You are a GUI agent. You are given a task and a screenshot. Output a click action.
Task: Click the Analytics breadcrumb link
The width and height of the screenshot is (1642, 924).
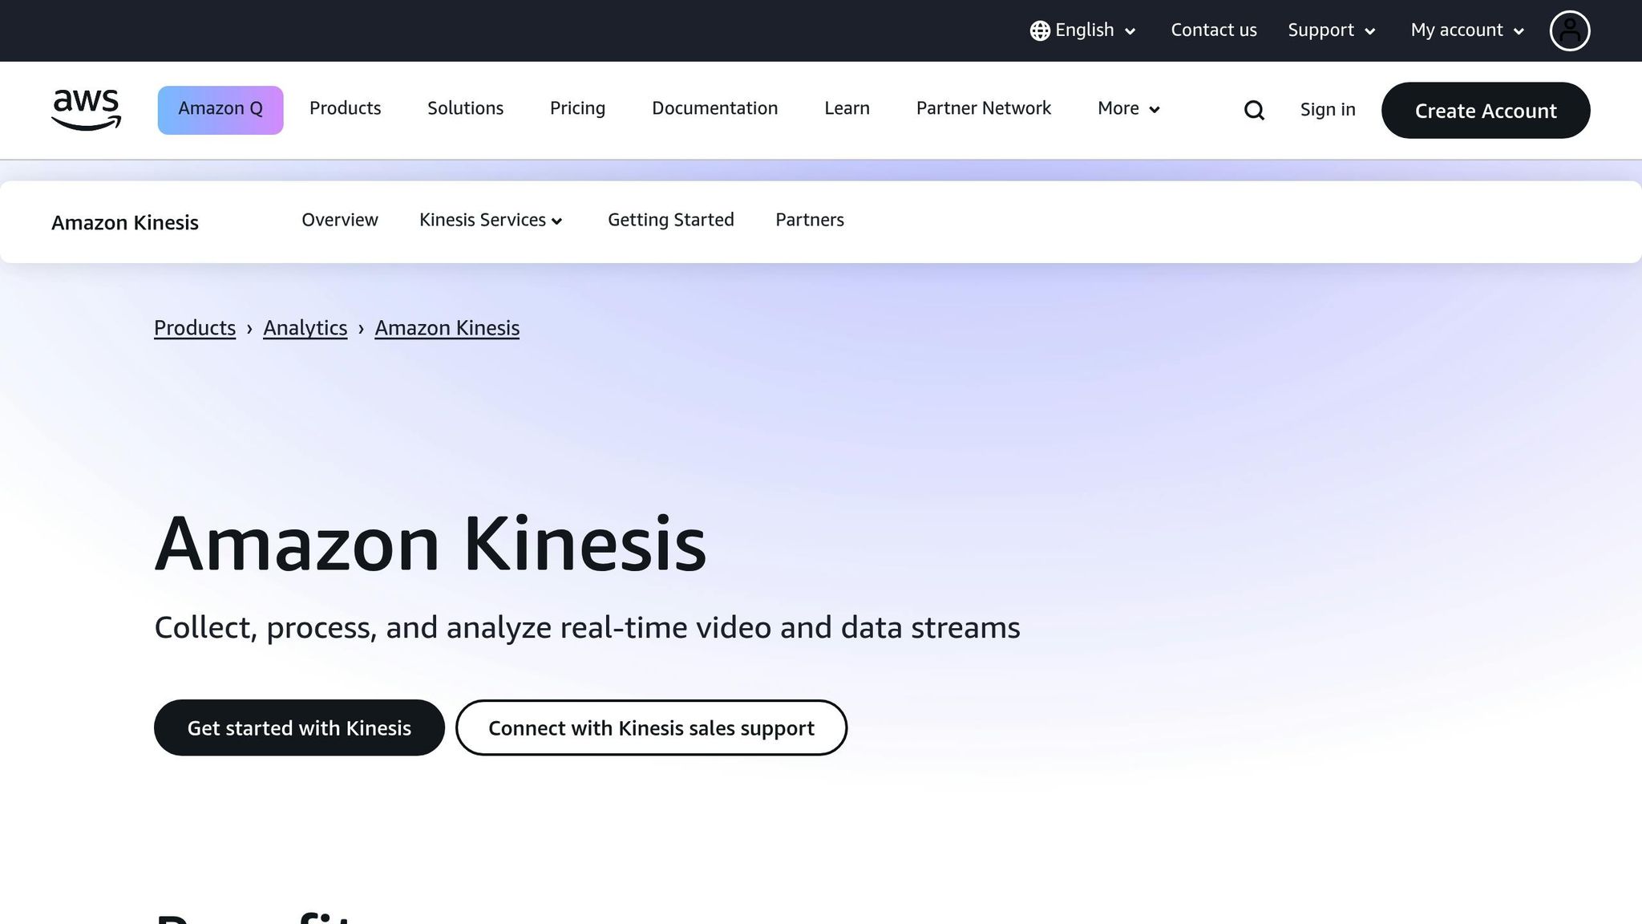point(305,328)
